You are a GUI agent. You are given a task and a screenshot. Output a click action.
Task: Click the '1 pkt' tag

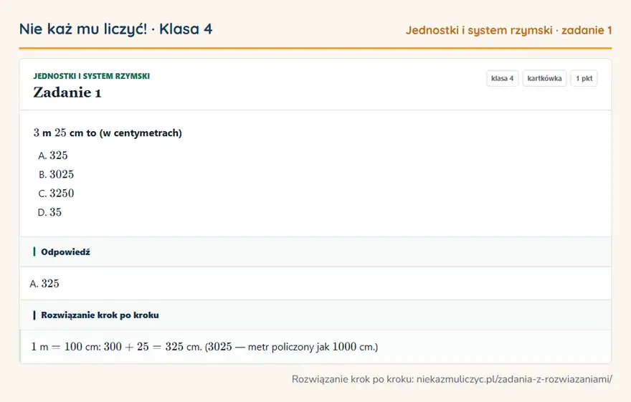[x=584, y=78]
